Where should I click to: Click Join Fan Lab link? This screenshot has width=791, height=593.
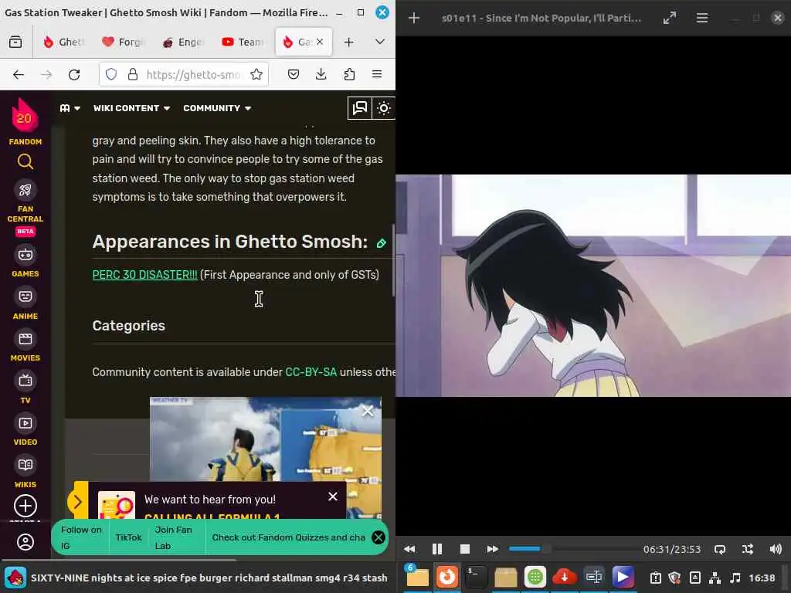pyautogui.click(x=172, y=537)
